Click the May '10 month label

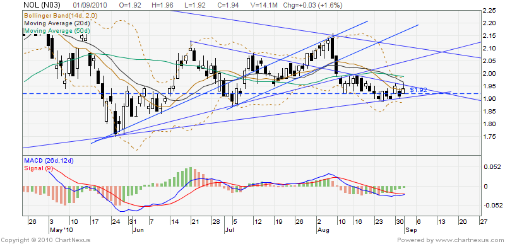tap(61, 230)
